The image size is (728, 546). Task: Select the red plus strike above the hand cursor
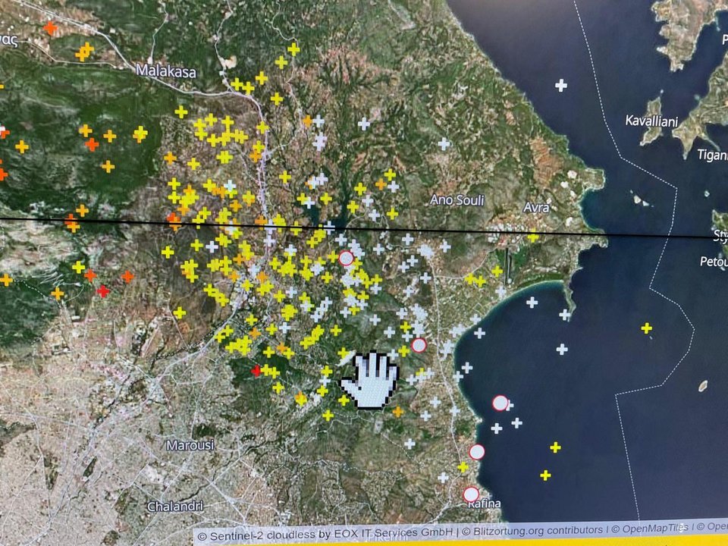[x=256, y=371]
